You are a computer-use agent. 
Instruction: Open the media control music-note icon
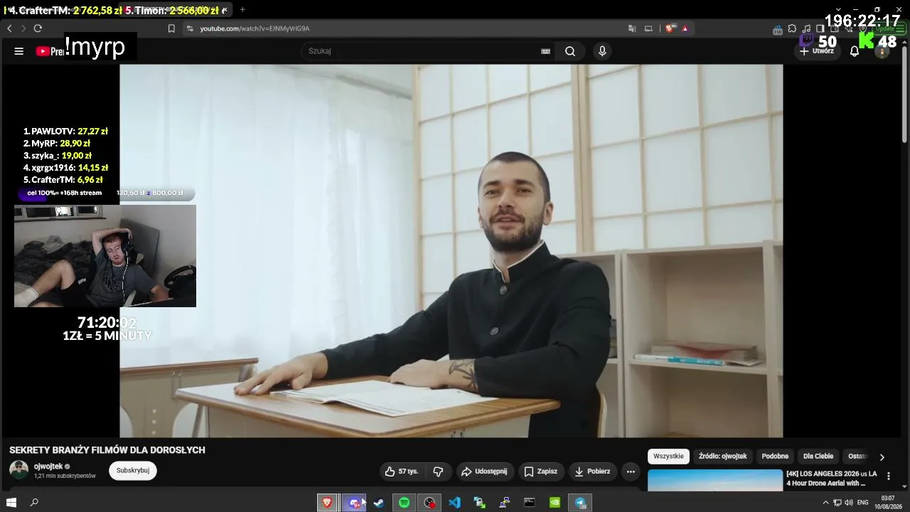(806, 29)
